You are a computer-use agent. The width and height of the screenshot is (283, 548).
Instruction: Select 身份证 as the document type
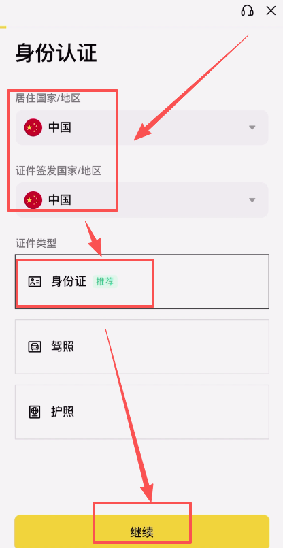pos(142,282)
